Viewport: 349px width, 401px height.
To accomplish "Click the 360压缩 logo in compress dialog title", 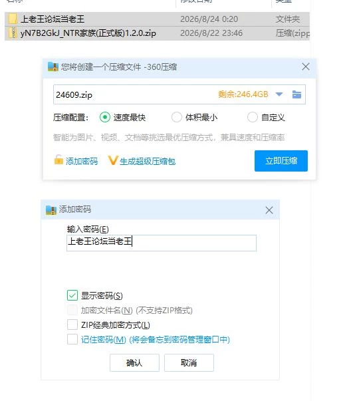I will pos(53,67).
